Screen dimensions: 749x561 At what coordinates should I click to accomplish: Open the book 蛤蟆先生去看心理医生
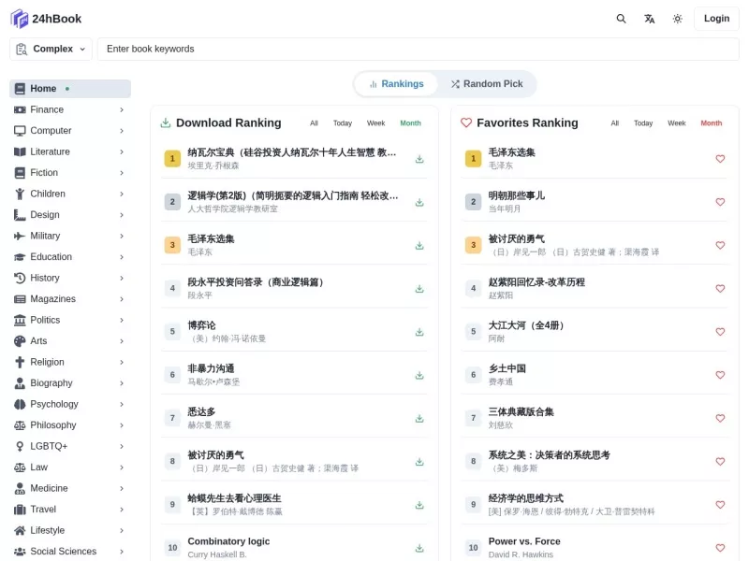coord(234,498)
